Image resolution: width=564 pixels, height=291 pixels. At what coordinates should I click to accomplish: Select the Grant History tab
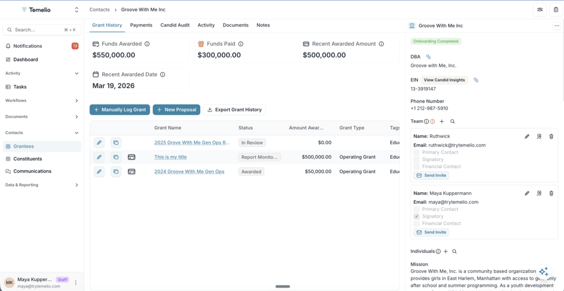[x=107, y=25]
